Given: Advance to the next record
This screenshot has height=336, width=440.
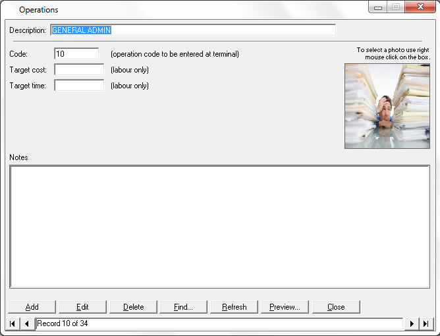Looking at the screenshot, I should click(412, 323).
